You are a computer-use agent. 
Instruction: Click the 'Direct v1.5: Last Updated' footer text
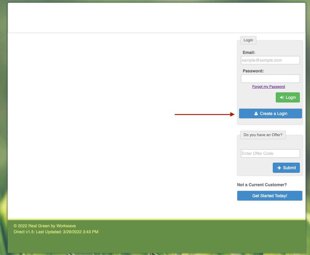[56, 232]
